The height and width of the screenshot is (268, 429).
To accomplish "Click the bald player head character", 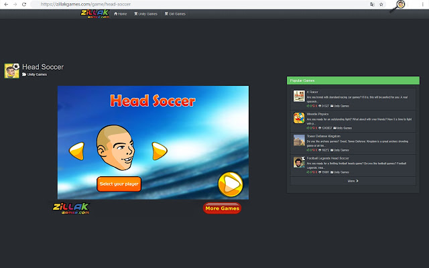I will [115, 147].
